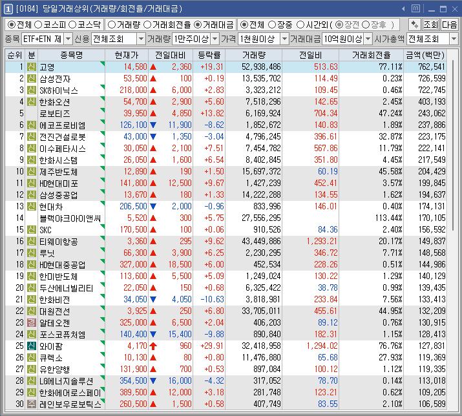Select the 거래회전율 radio button
The image size is (462, 416).
[147, 25]
